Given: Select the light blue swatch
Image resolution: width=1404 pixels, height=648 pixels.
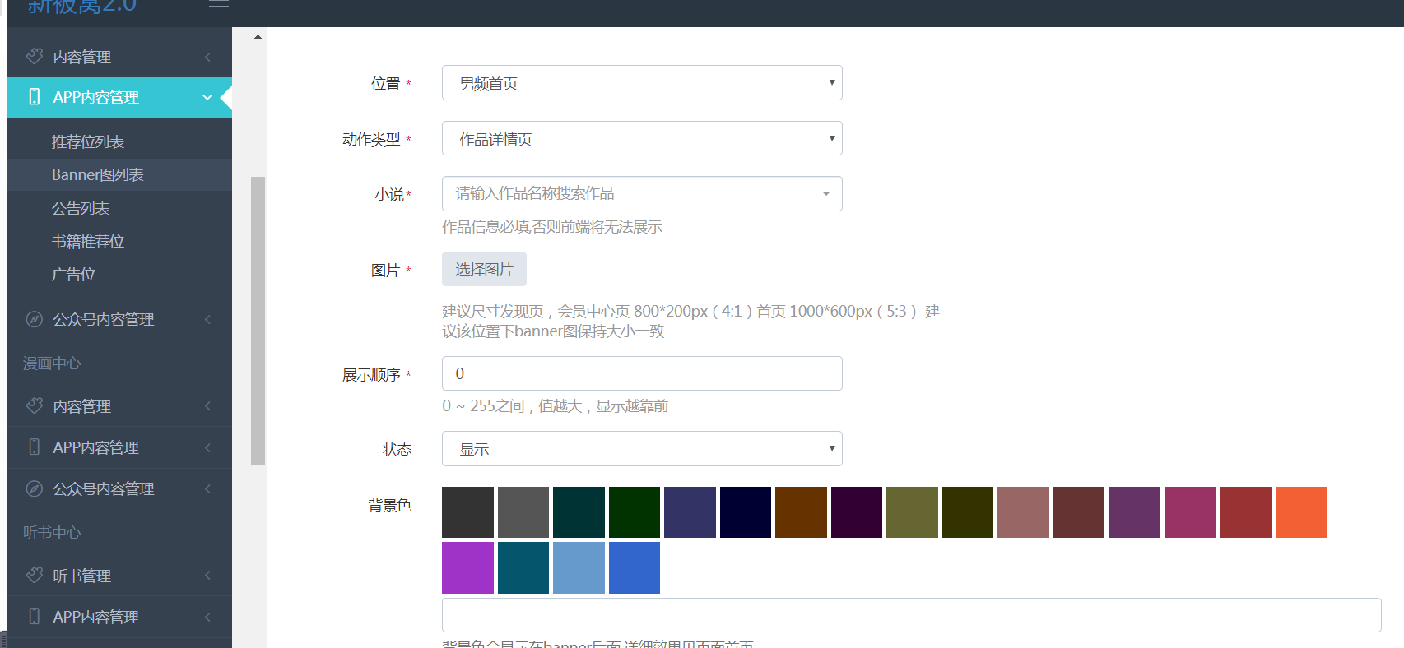Looking at the screenshot, I should [579, 567].
